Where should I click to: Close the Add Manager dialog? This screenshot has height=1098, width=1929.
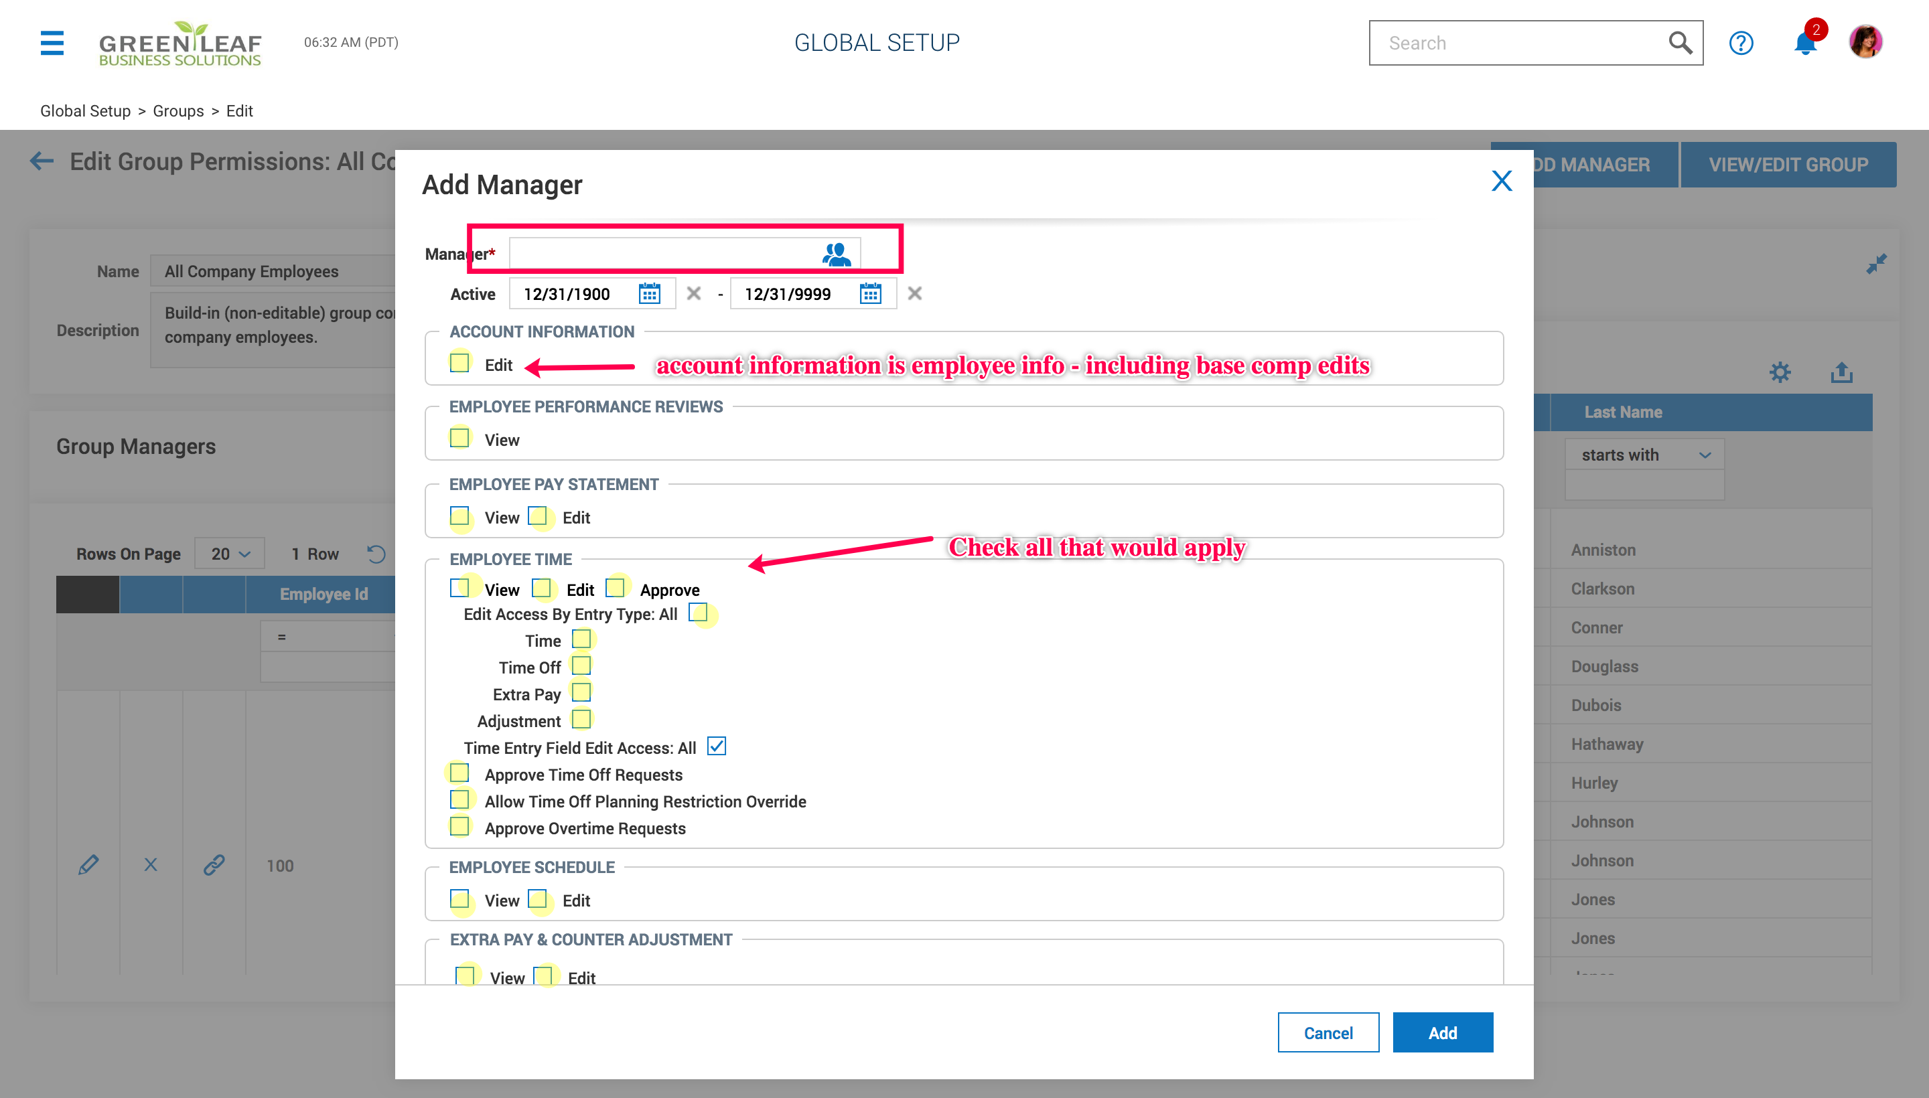[x=1501, y=181]
